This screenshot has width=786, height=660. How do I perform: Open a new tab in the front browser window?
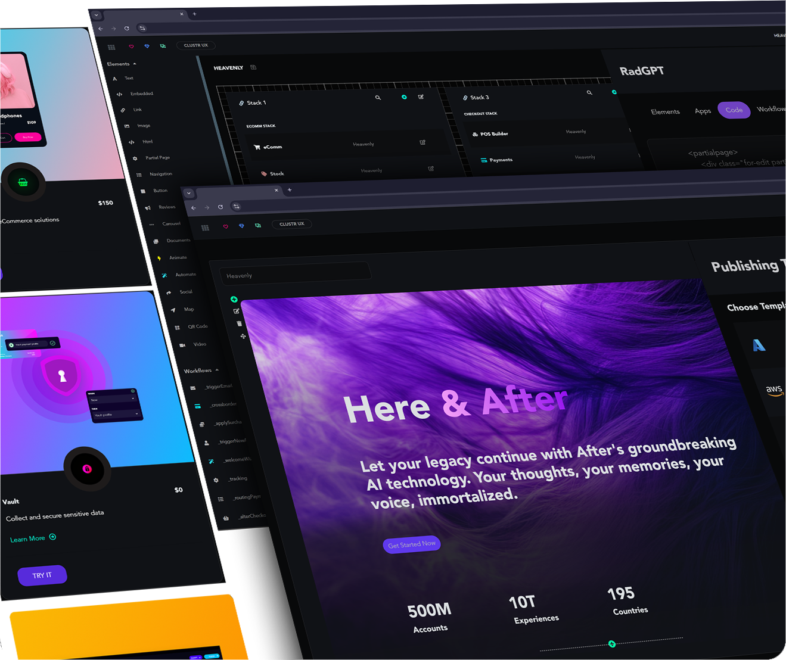pos(290,190)
